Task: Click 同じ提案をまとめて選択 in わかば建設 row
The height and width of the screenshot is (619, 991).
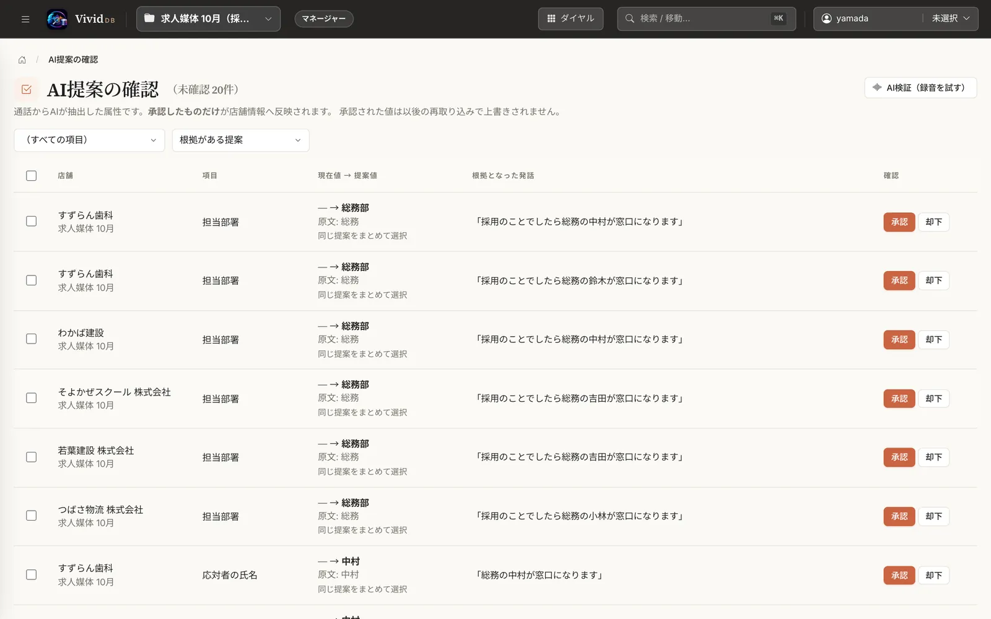Action: 362,354
